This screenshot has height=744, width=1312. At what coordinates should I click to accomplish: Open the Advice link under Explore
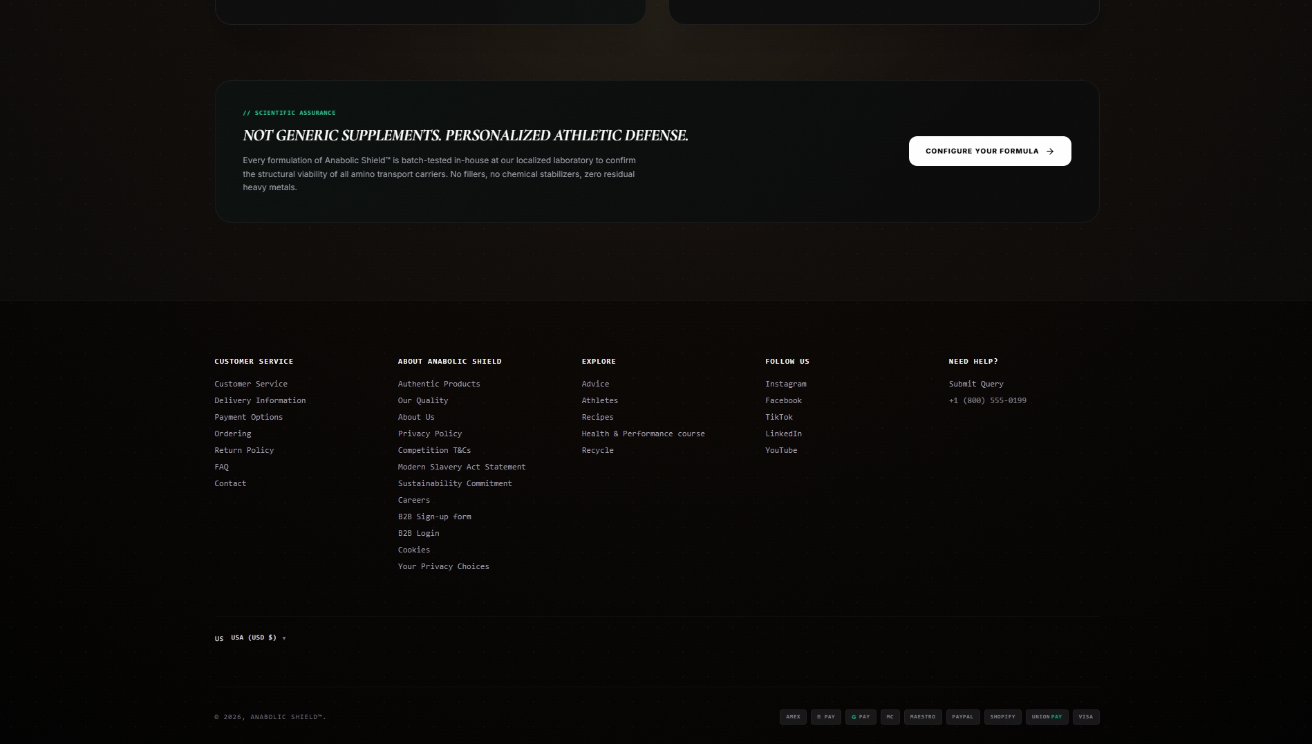595,384
